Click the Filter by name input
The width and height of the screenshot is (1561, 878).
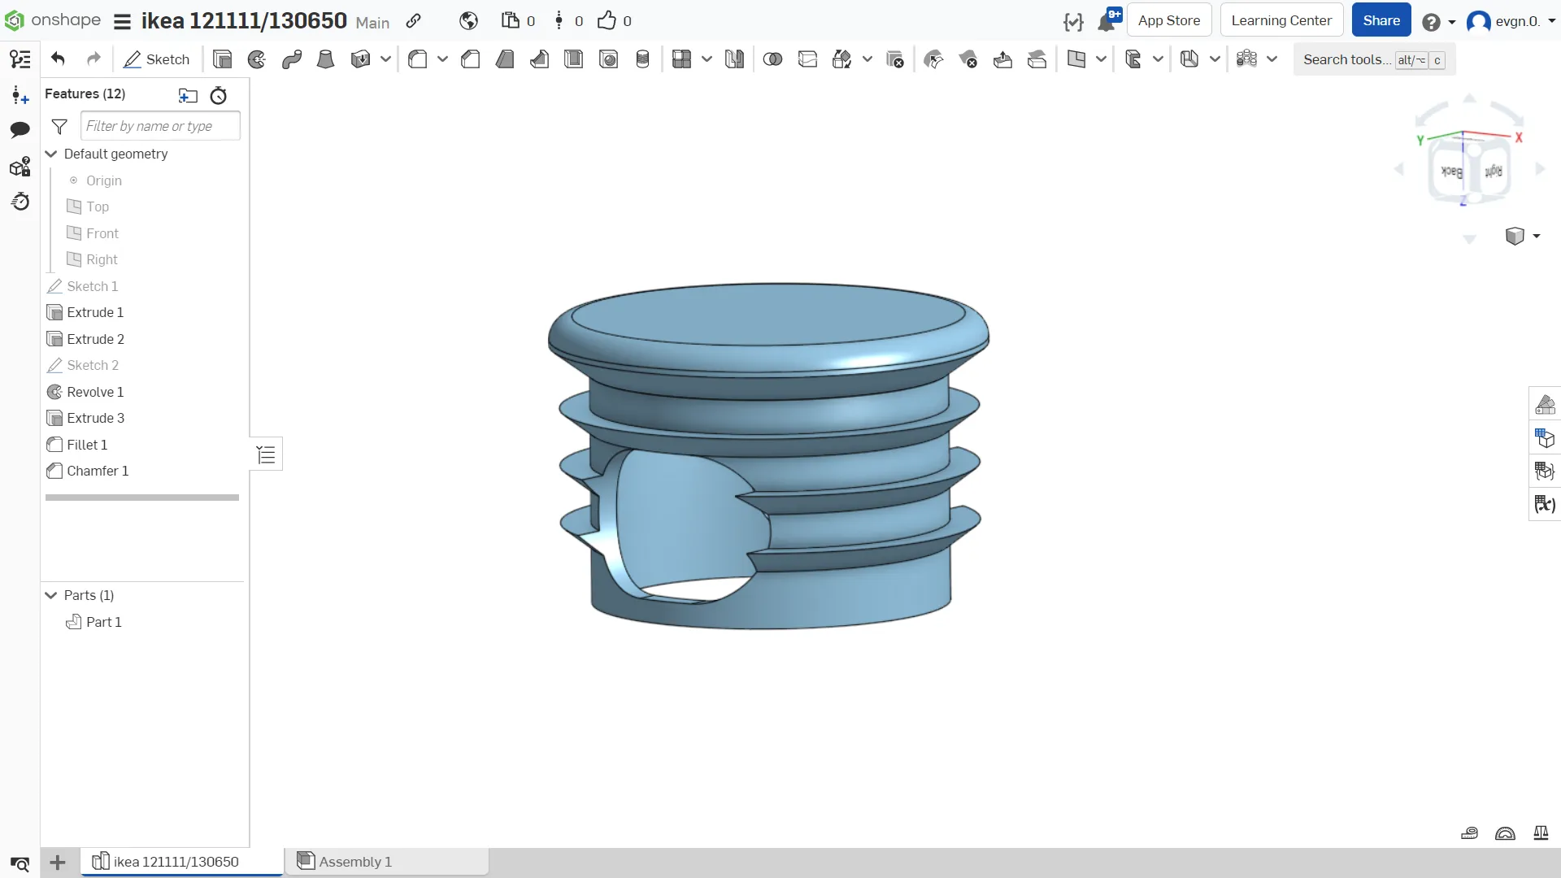tap(160, 126)
